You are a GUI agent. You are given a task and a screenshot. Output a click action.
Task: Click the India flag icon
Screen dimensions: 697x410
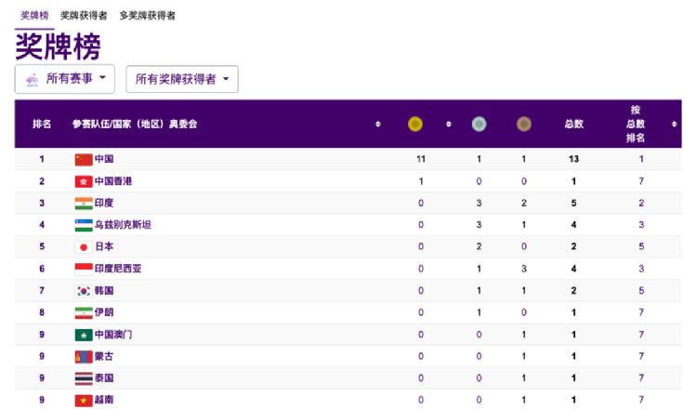click(84, 204)
